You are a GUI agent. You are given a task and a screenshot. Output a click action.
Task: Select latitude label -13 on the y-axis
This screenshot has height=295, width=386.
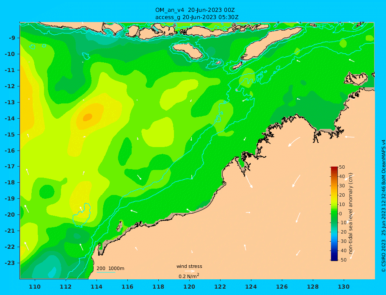point(11,102)
